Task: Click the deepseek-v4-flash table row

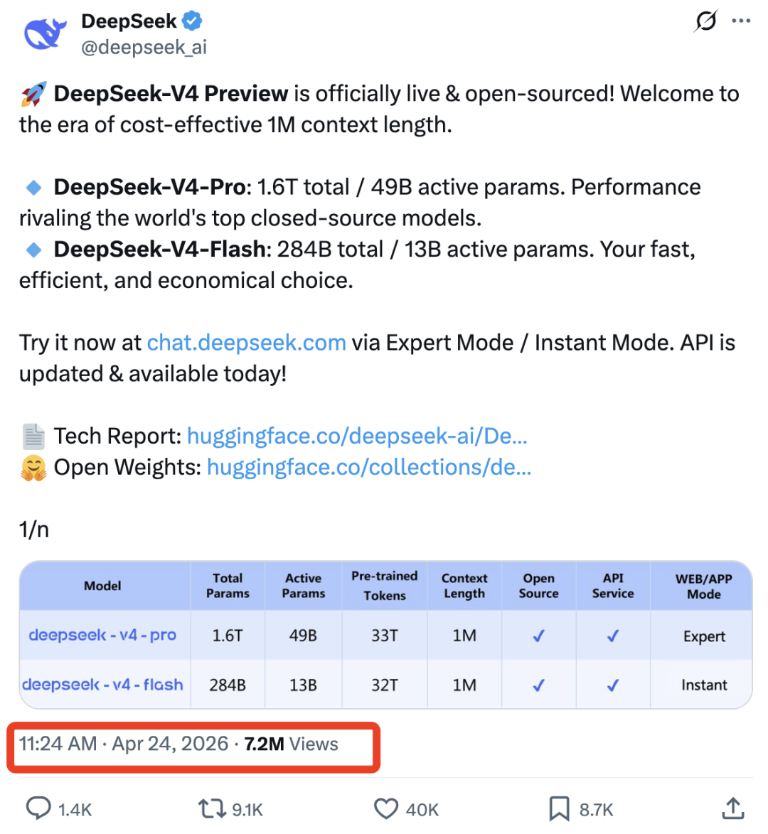Action: (102, 685)
